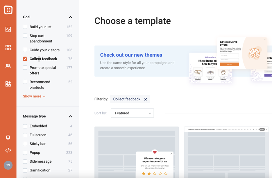Close the Get exclusive offers preview
272x178 pixels.
point(265,39)
